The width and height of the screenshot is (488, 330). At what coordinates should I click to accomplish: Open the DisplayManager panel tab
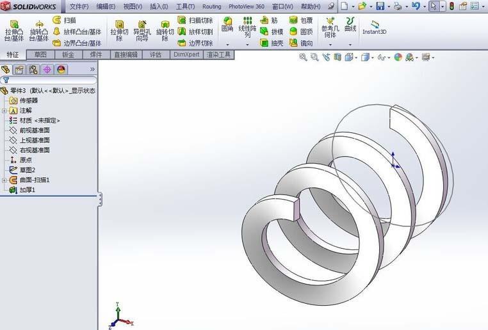tap(61, 69)
